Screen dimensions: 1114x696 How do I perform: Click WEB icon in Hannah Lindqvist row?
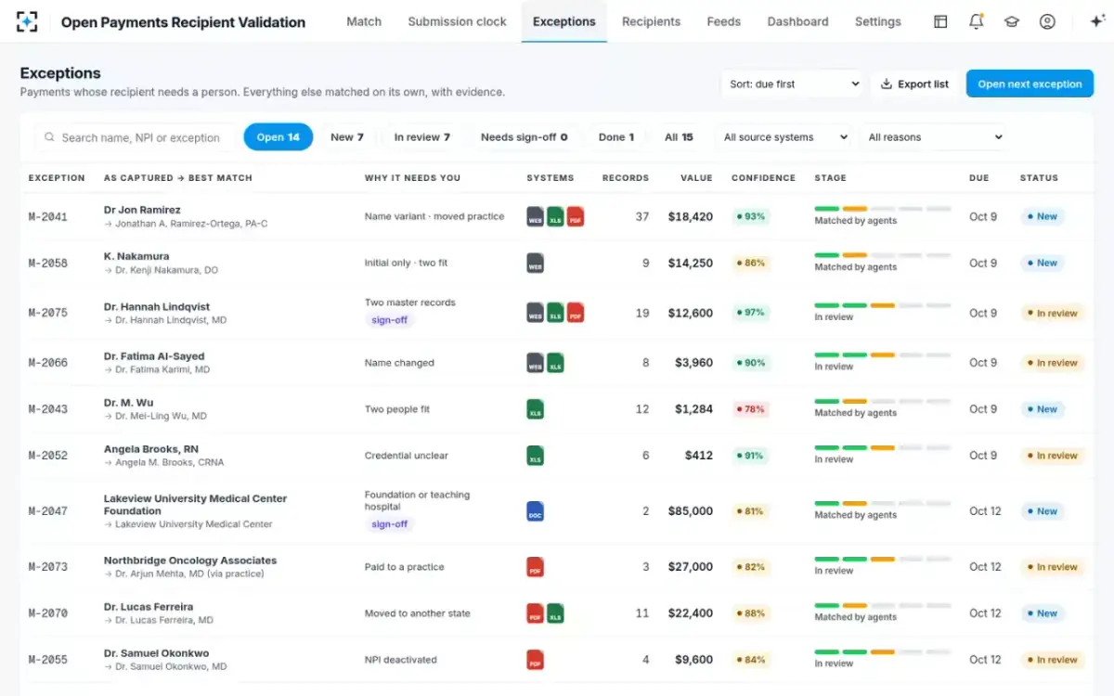tap(536, 313)
